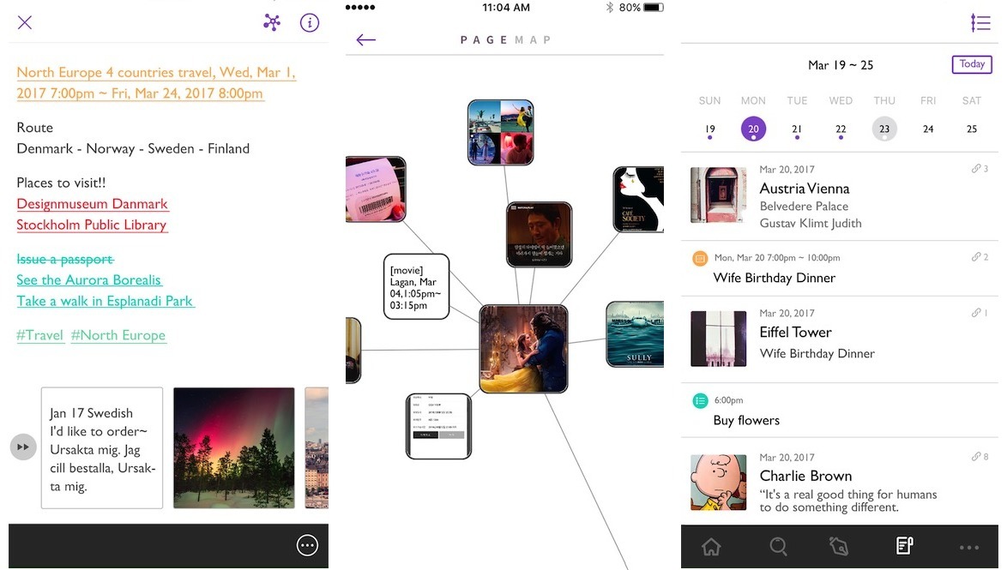Toggle the Issue a passport to-do
This screenshot has height=570, width=1007.
[65, 260]
